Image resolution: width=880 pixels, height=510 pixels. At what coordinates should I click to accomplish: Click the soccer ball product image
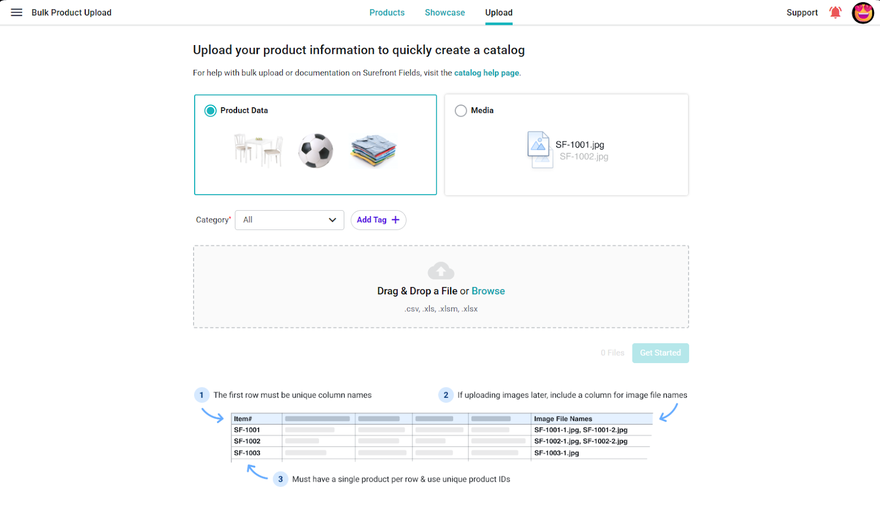pyautogui.click(x=316, y=151)
